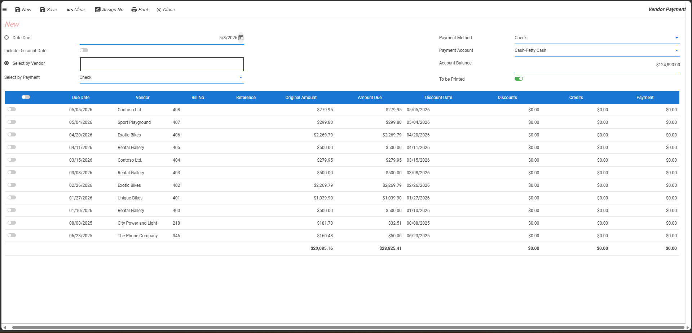Toggle selection for bill 406 row

(x=12, y=135)
